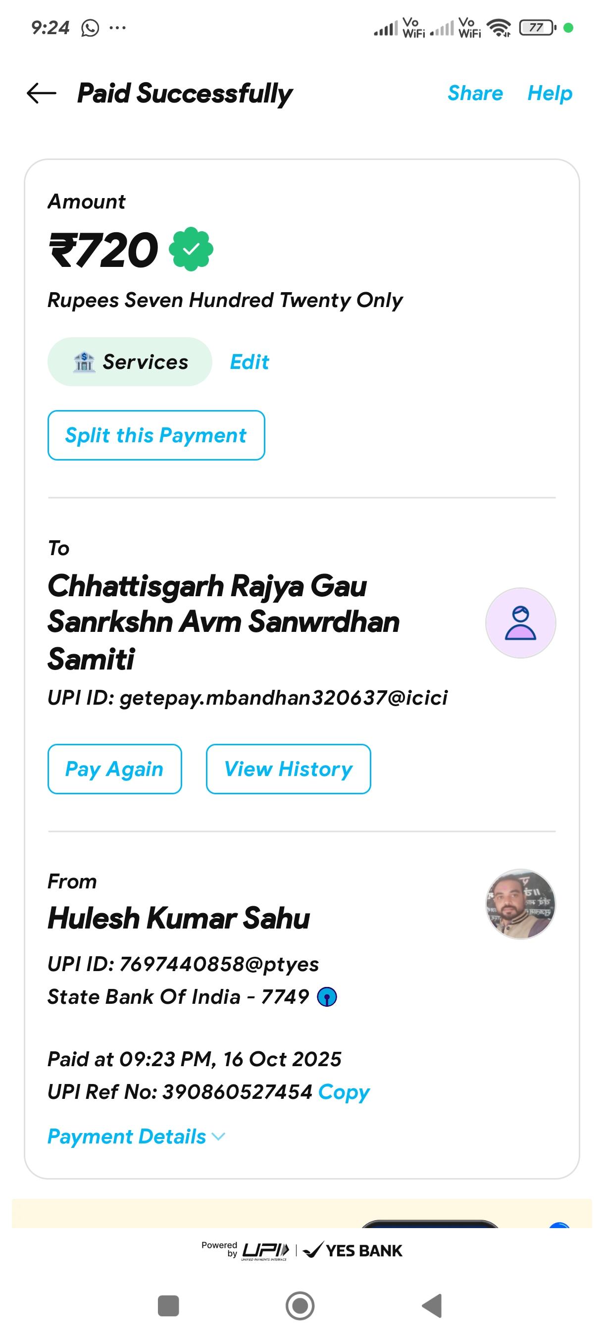The height and width of the screenshot is (1343, 604).
Task: Copy the UPI Ref No
Action: (344, 1092)
